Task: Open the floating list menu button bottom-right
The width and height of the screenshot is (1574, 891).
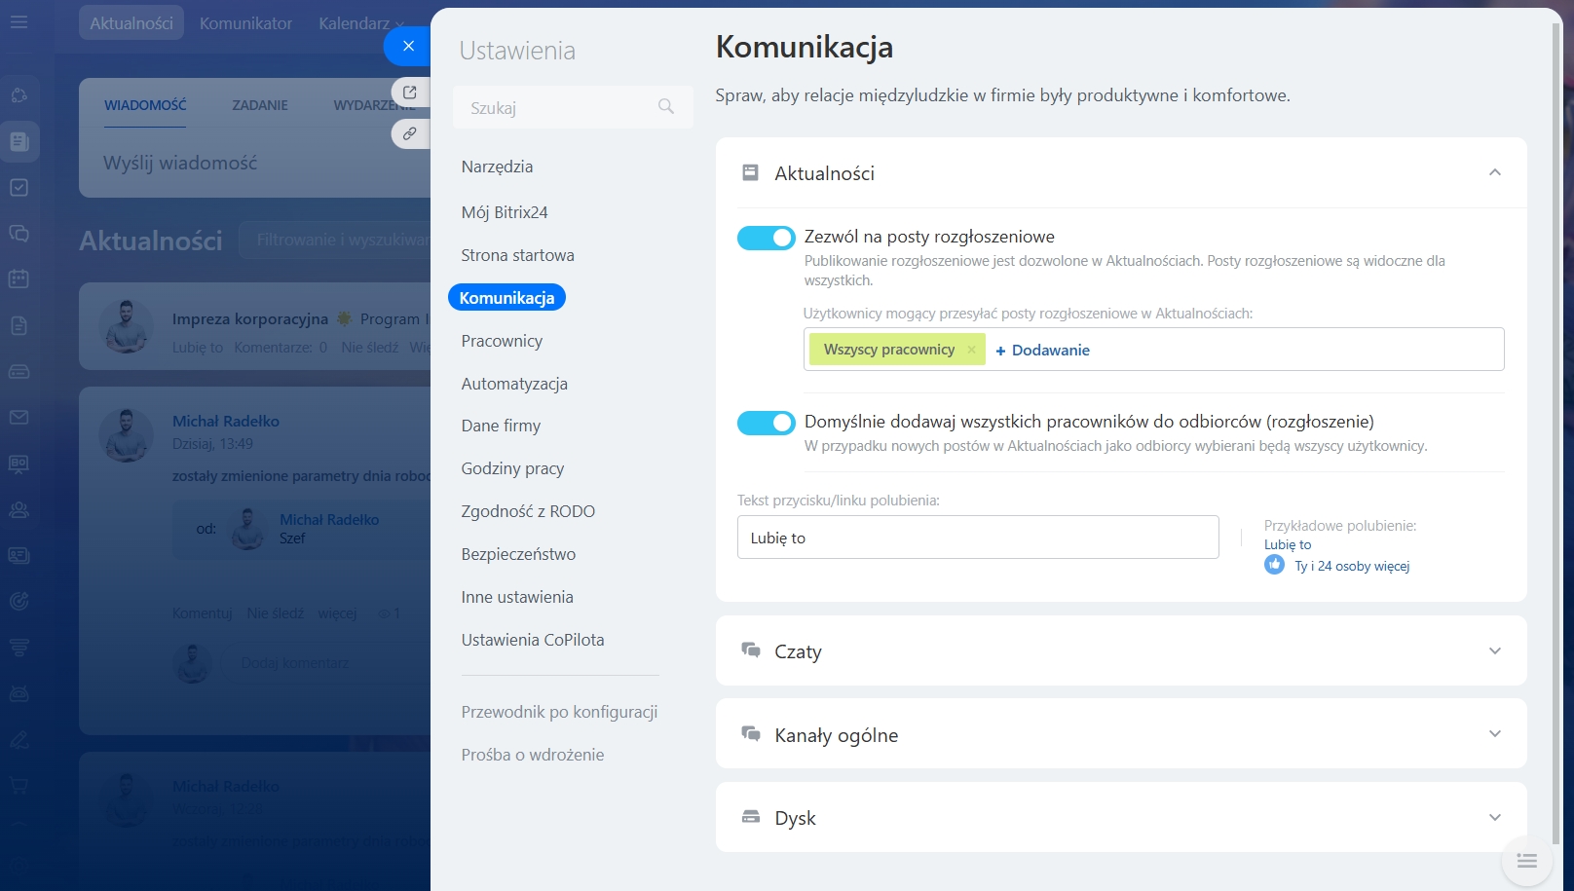Action: point(1526,861)
